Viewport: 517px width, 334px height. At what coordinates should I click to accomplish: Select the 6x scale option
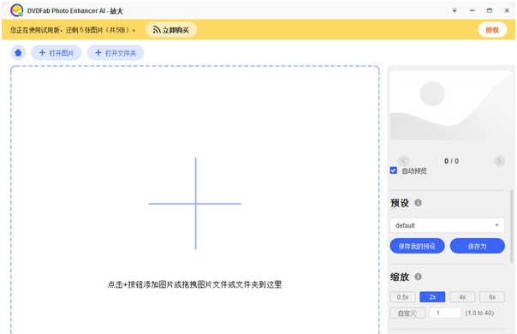(x=492, y=297)
